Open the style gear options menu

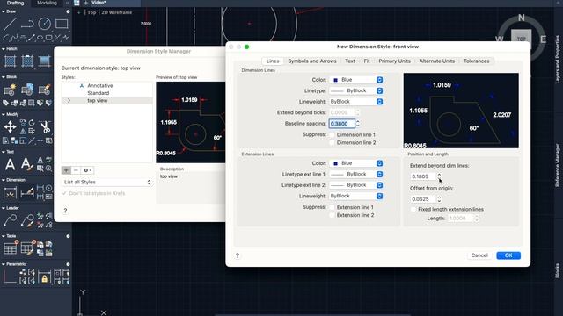tap(87, 170)
